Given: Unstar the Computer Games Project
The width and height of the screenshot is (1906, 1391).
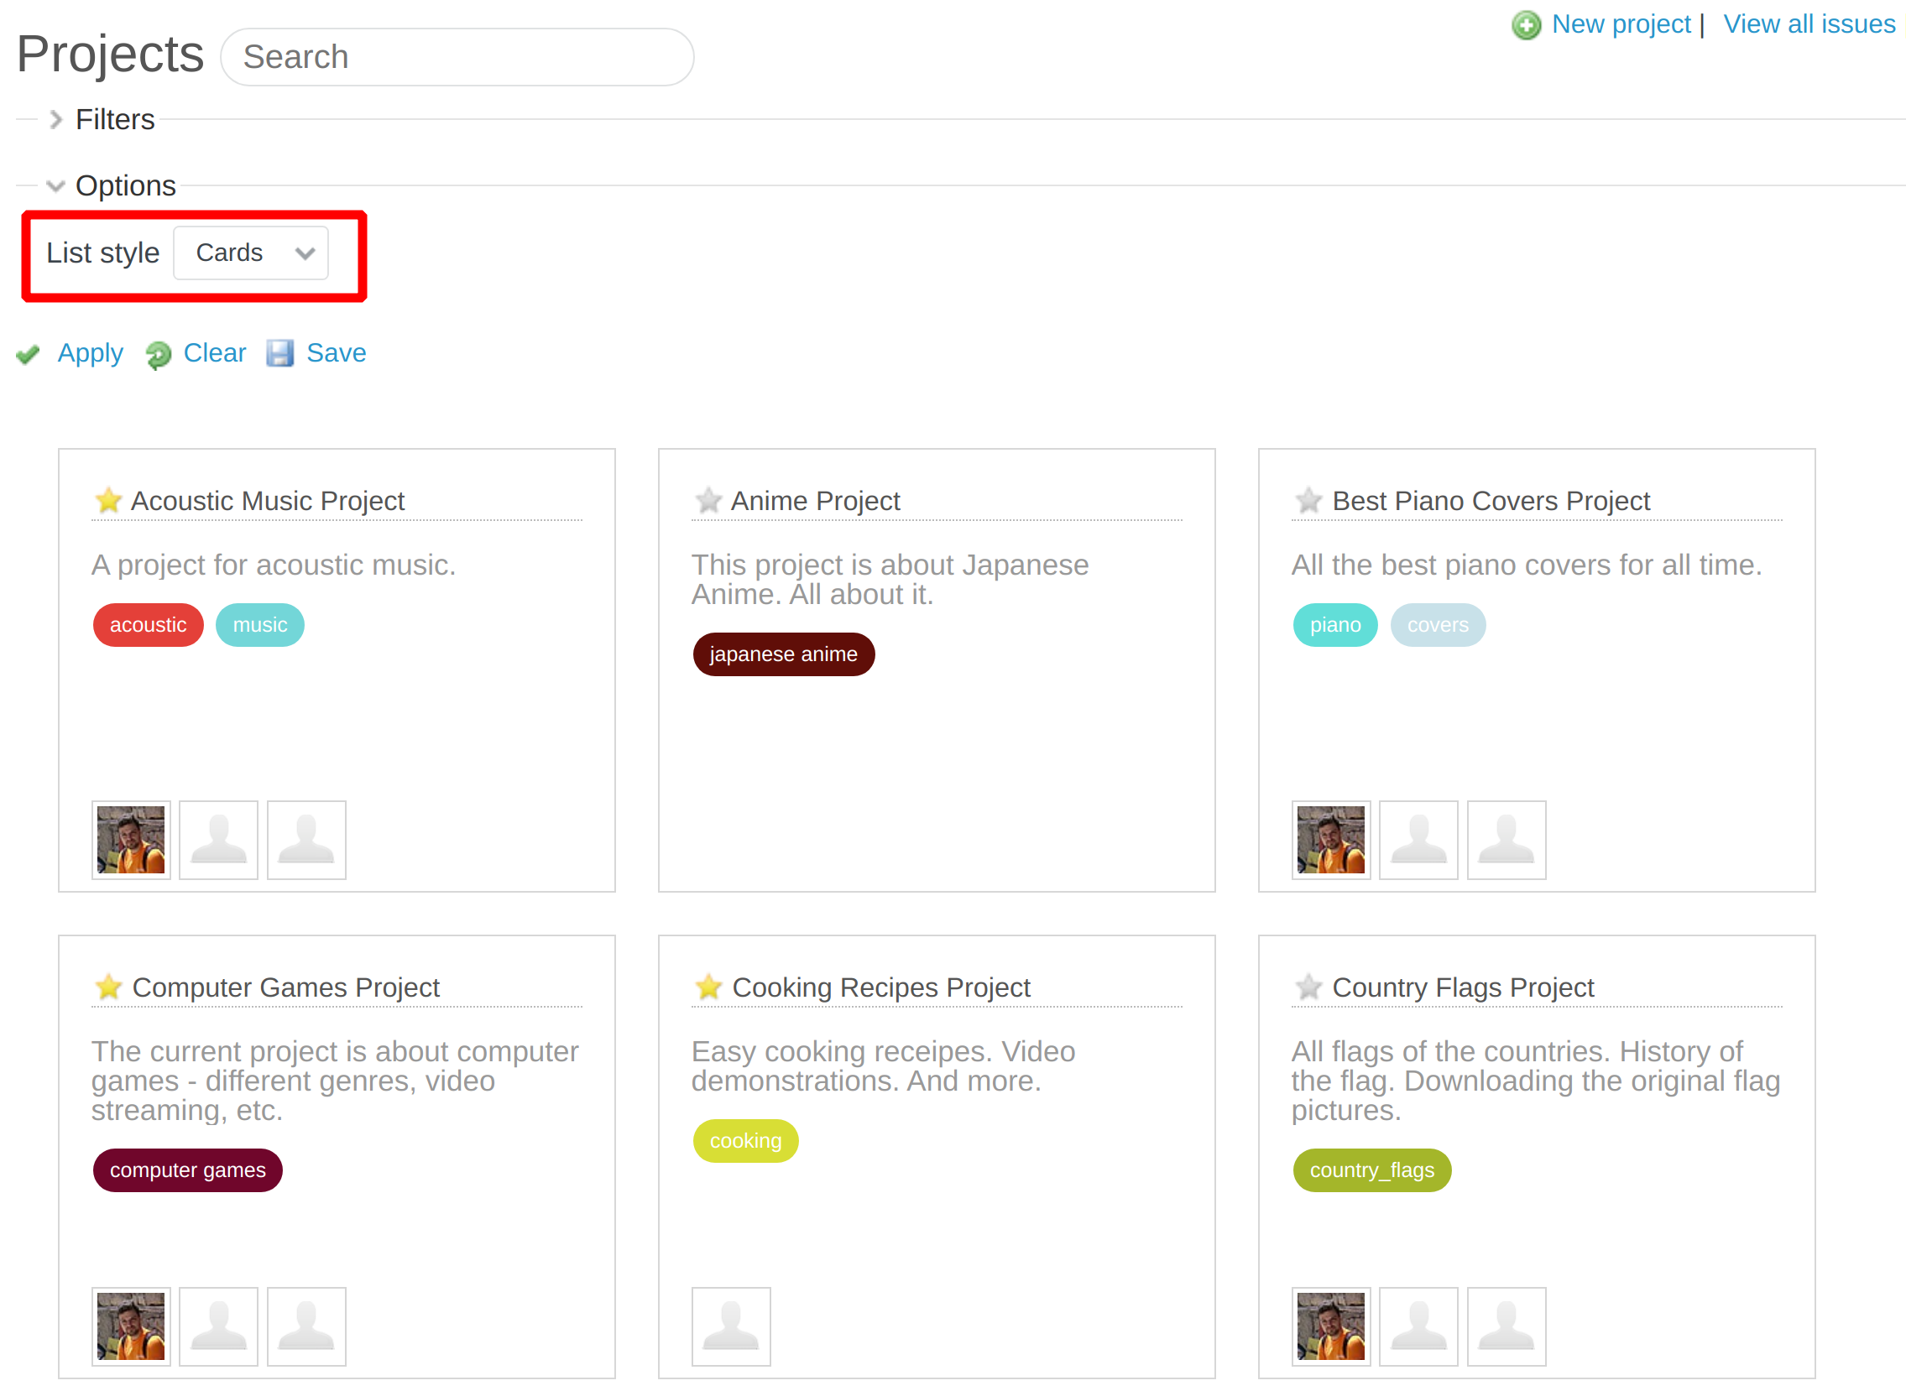Looking at the screenshot, I should point(107,987).
